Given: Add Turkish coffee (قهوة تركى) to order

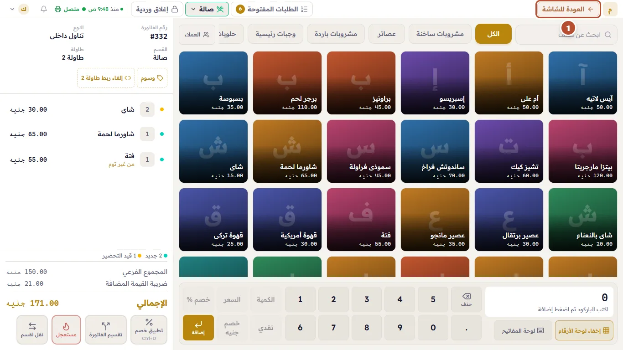Looking at the screenshot, I should [x=213, y=220].
